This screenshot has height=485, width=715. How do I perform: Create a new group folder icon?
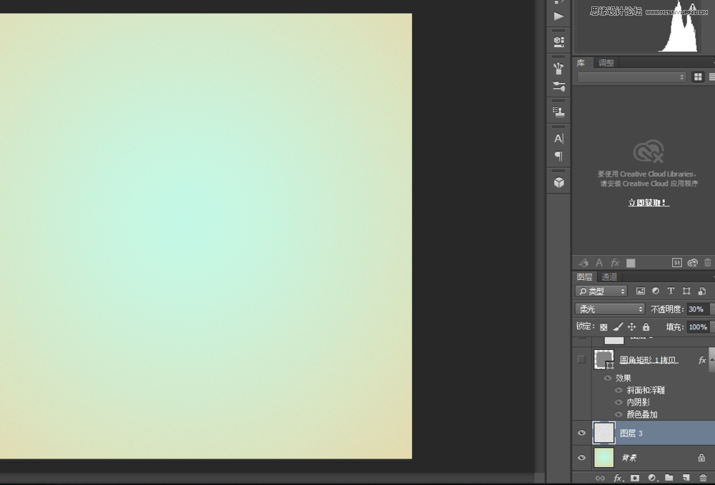point(669,478)
